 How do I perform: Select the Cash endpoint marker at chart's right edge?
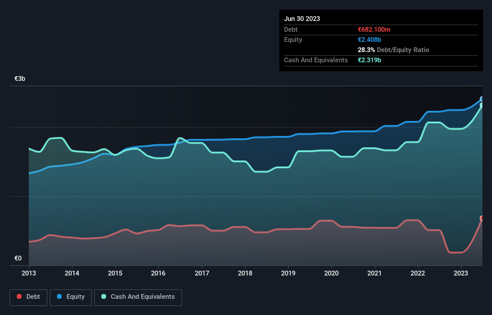point(482,105)
